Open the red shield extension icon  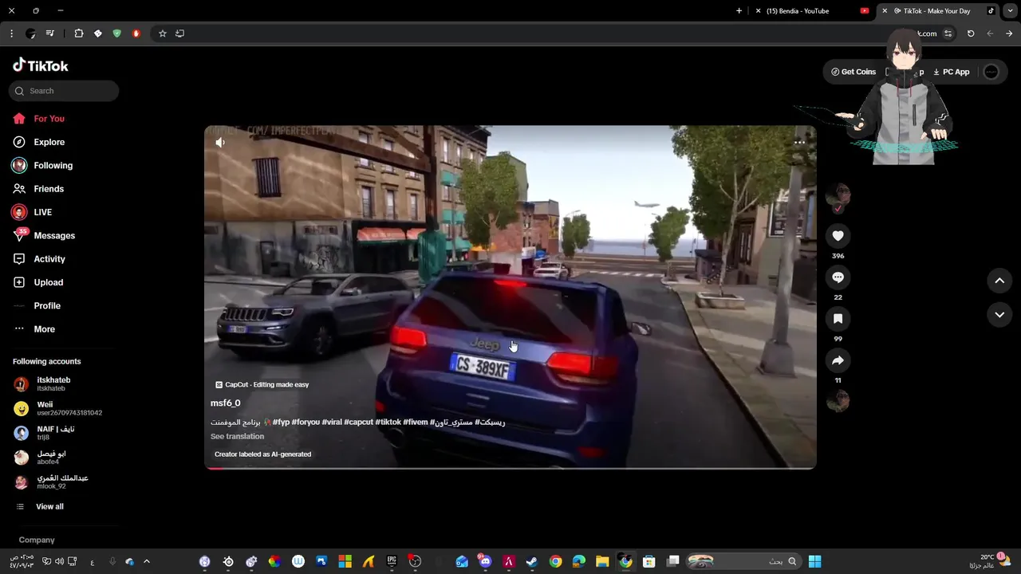pyautogui.click(x=136, y=33)
